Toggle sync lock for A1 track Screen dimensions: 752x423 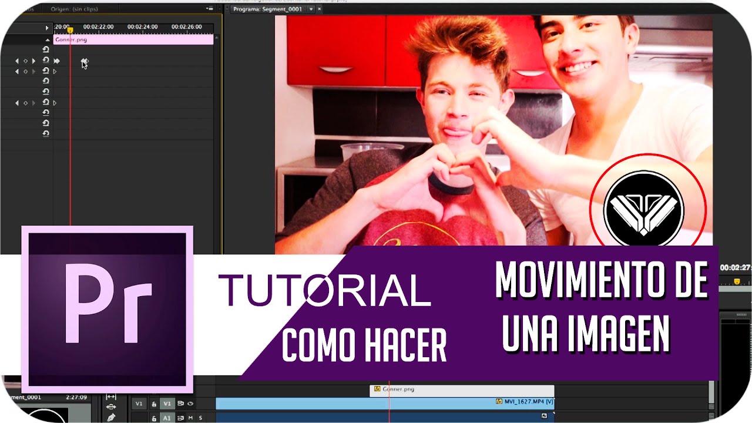pos(180,418)
